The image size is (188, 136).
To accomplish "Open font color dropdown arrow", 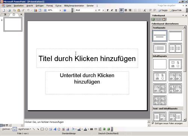I will pyautogui.click(x=88, y=129).
